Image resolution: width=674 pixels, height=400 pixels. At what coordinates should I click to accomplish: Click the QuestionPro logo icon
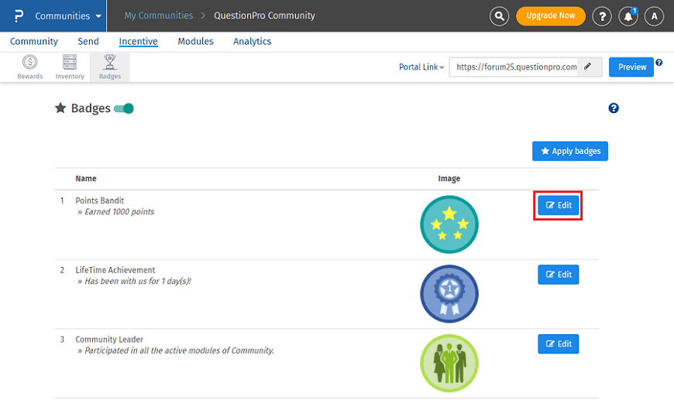(19, 15)
